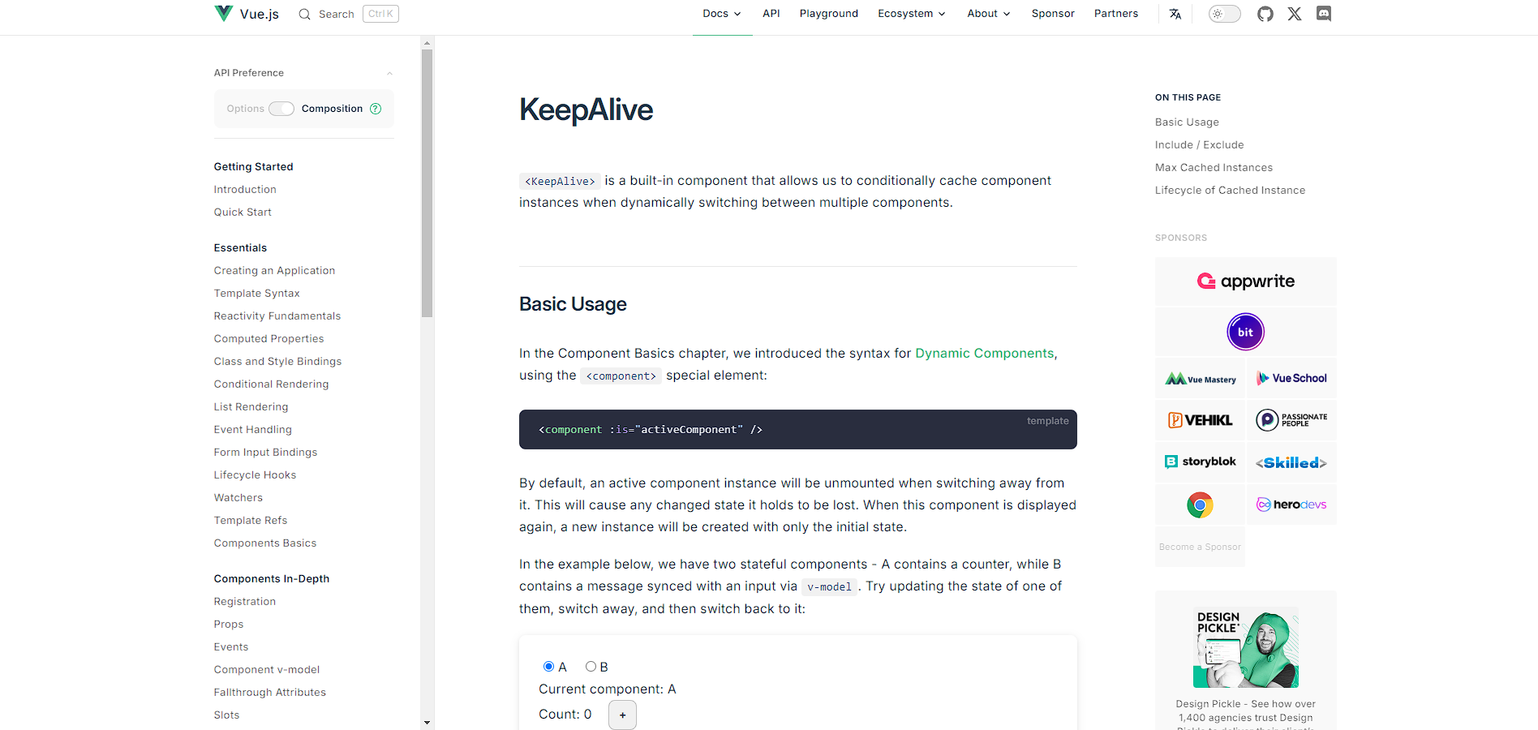
Task: Go to the Playground tab
Action: coord(828,13)
